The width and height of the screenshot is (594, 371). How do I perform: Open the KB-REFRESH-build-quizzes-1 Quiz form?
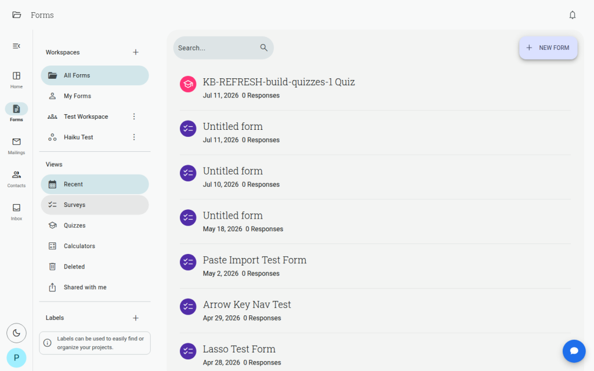click(x=375, y=88)
